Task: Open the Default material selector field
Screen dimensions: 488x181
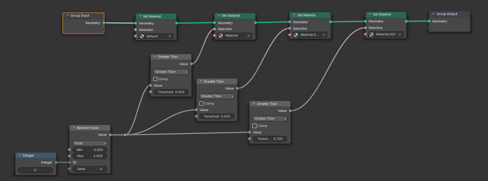Action: point(156,36)
